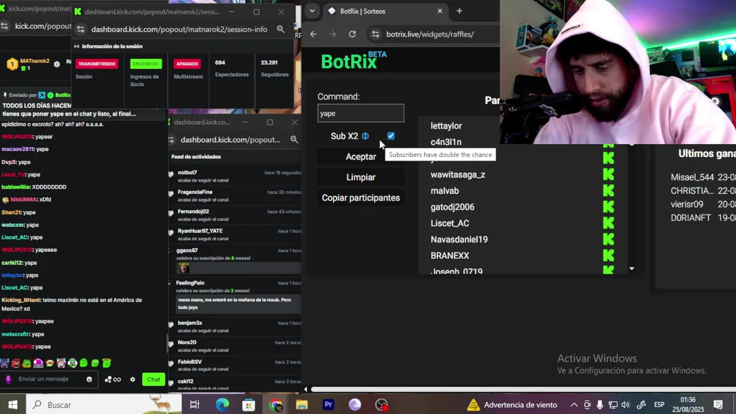Select participant c4n3l1n
Viewport: 736px width, 414px height.
446,142
